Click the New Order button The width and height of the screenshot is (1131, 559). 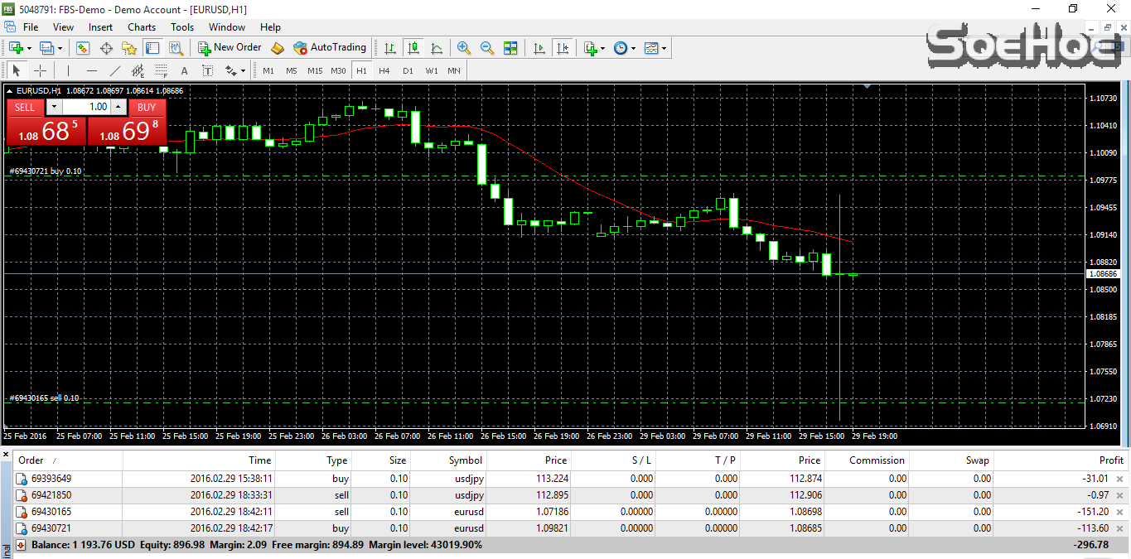point(230,48)
